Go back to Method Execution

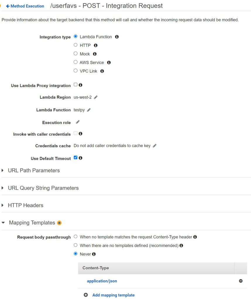click(x=25, y=6)
